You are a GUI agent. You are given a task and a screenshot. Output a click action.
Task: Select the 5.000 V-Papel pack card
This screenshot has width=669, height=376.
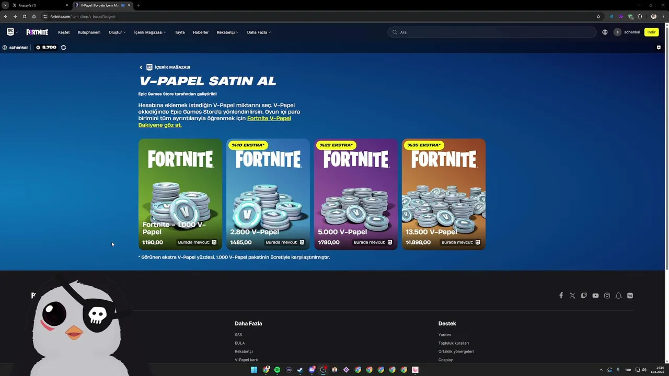(x=356, y=194)
